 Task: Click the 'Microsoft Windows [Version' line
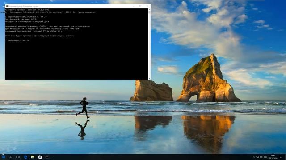[28, 10]
